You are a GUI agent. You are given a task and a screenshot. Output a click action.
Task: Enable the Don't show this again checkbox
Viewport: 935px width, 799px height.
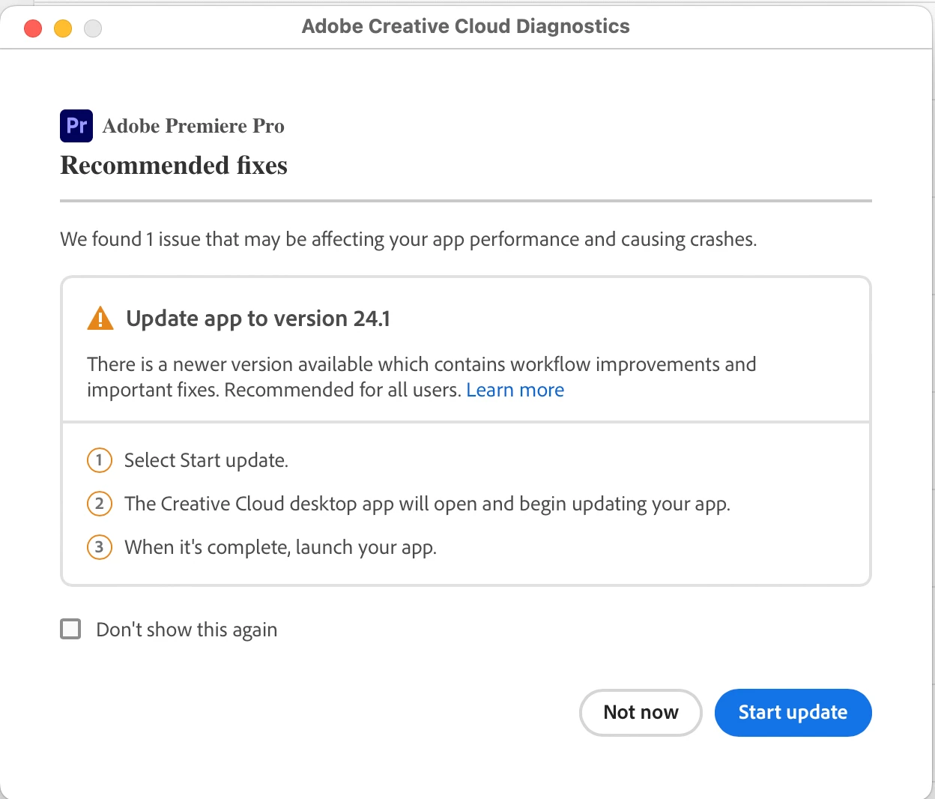point(70,629)
